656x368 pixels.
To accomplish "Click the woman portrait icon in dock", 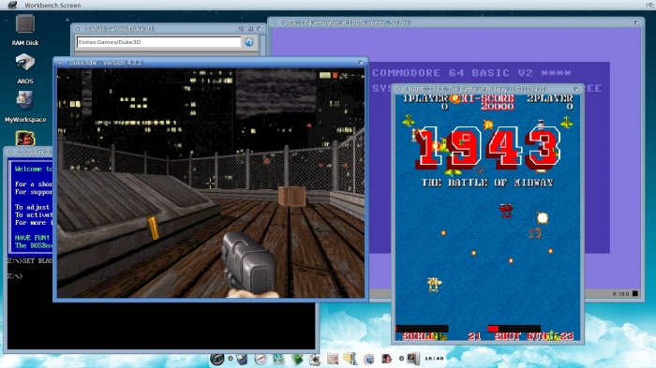I will (386, 359).
